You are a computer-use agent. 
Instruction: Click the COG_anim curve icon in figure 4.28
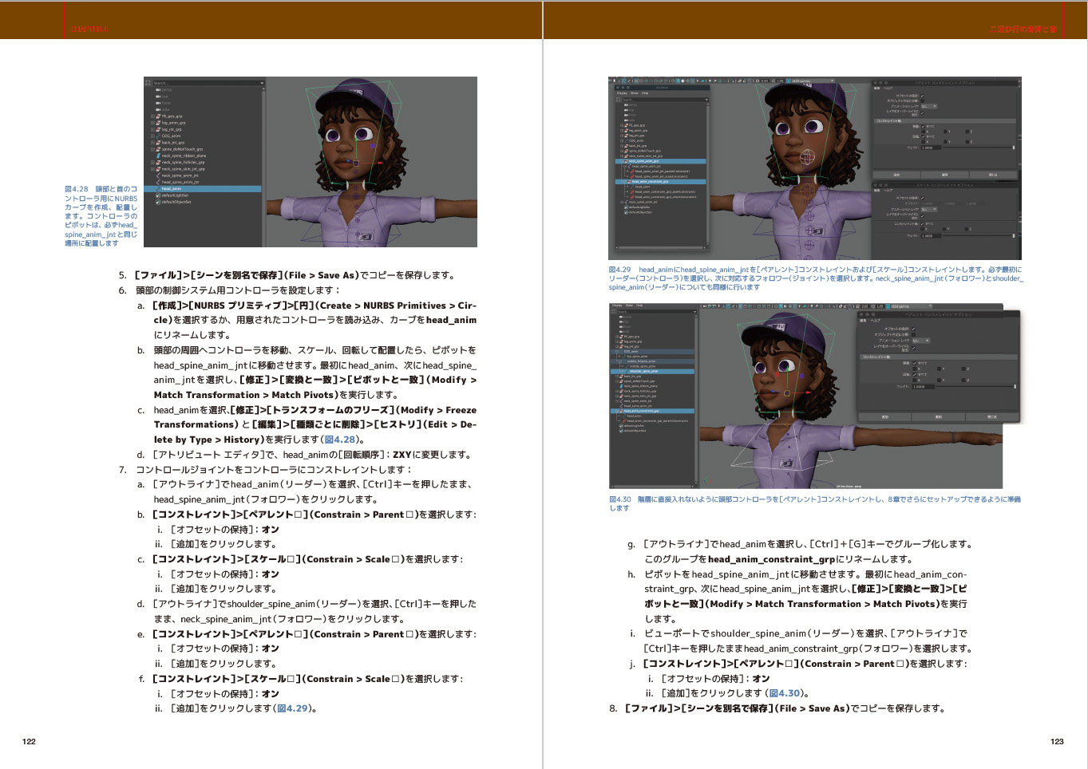pos(158,136)
